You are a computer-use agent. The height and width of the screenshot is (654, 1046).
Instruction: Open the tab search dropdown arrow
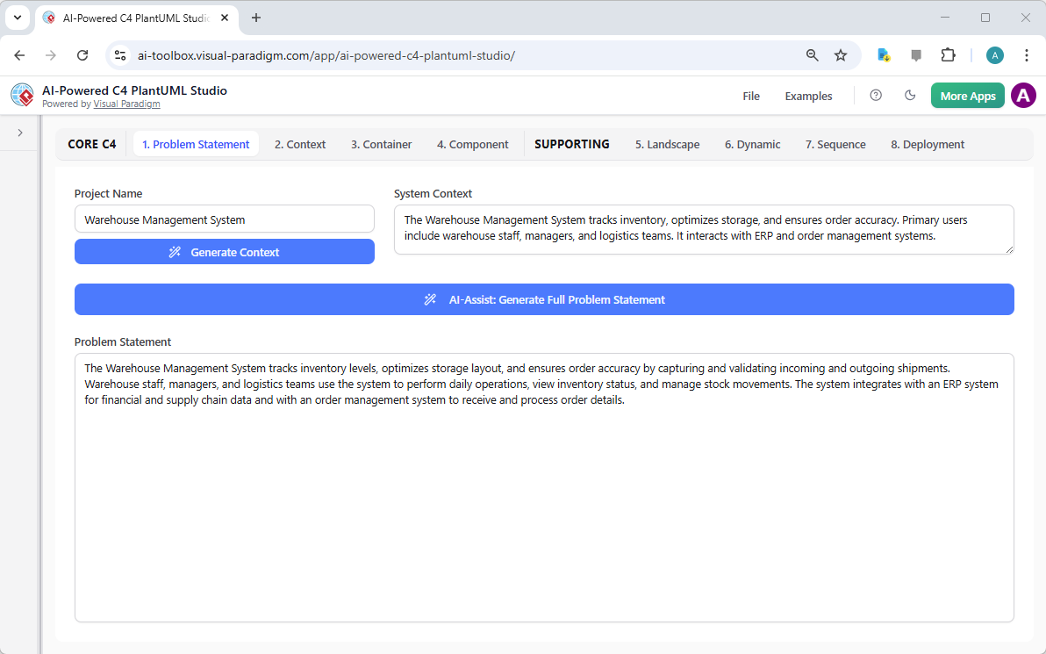17,18
